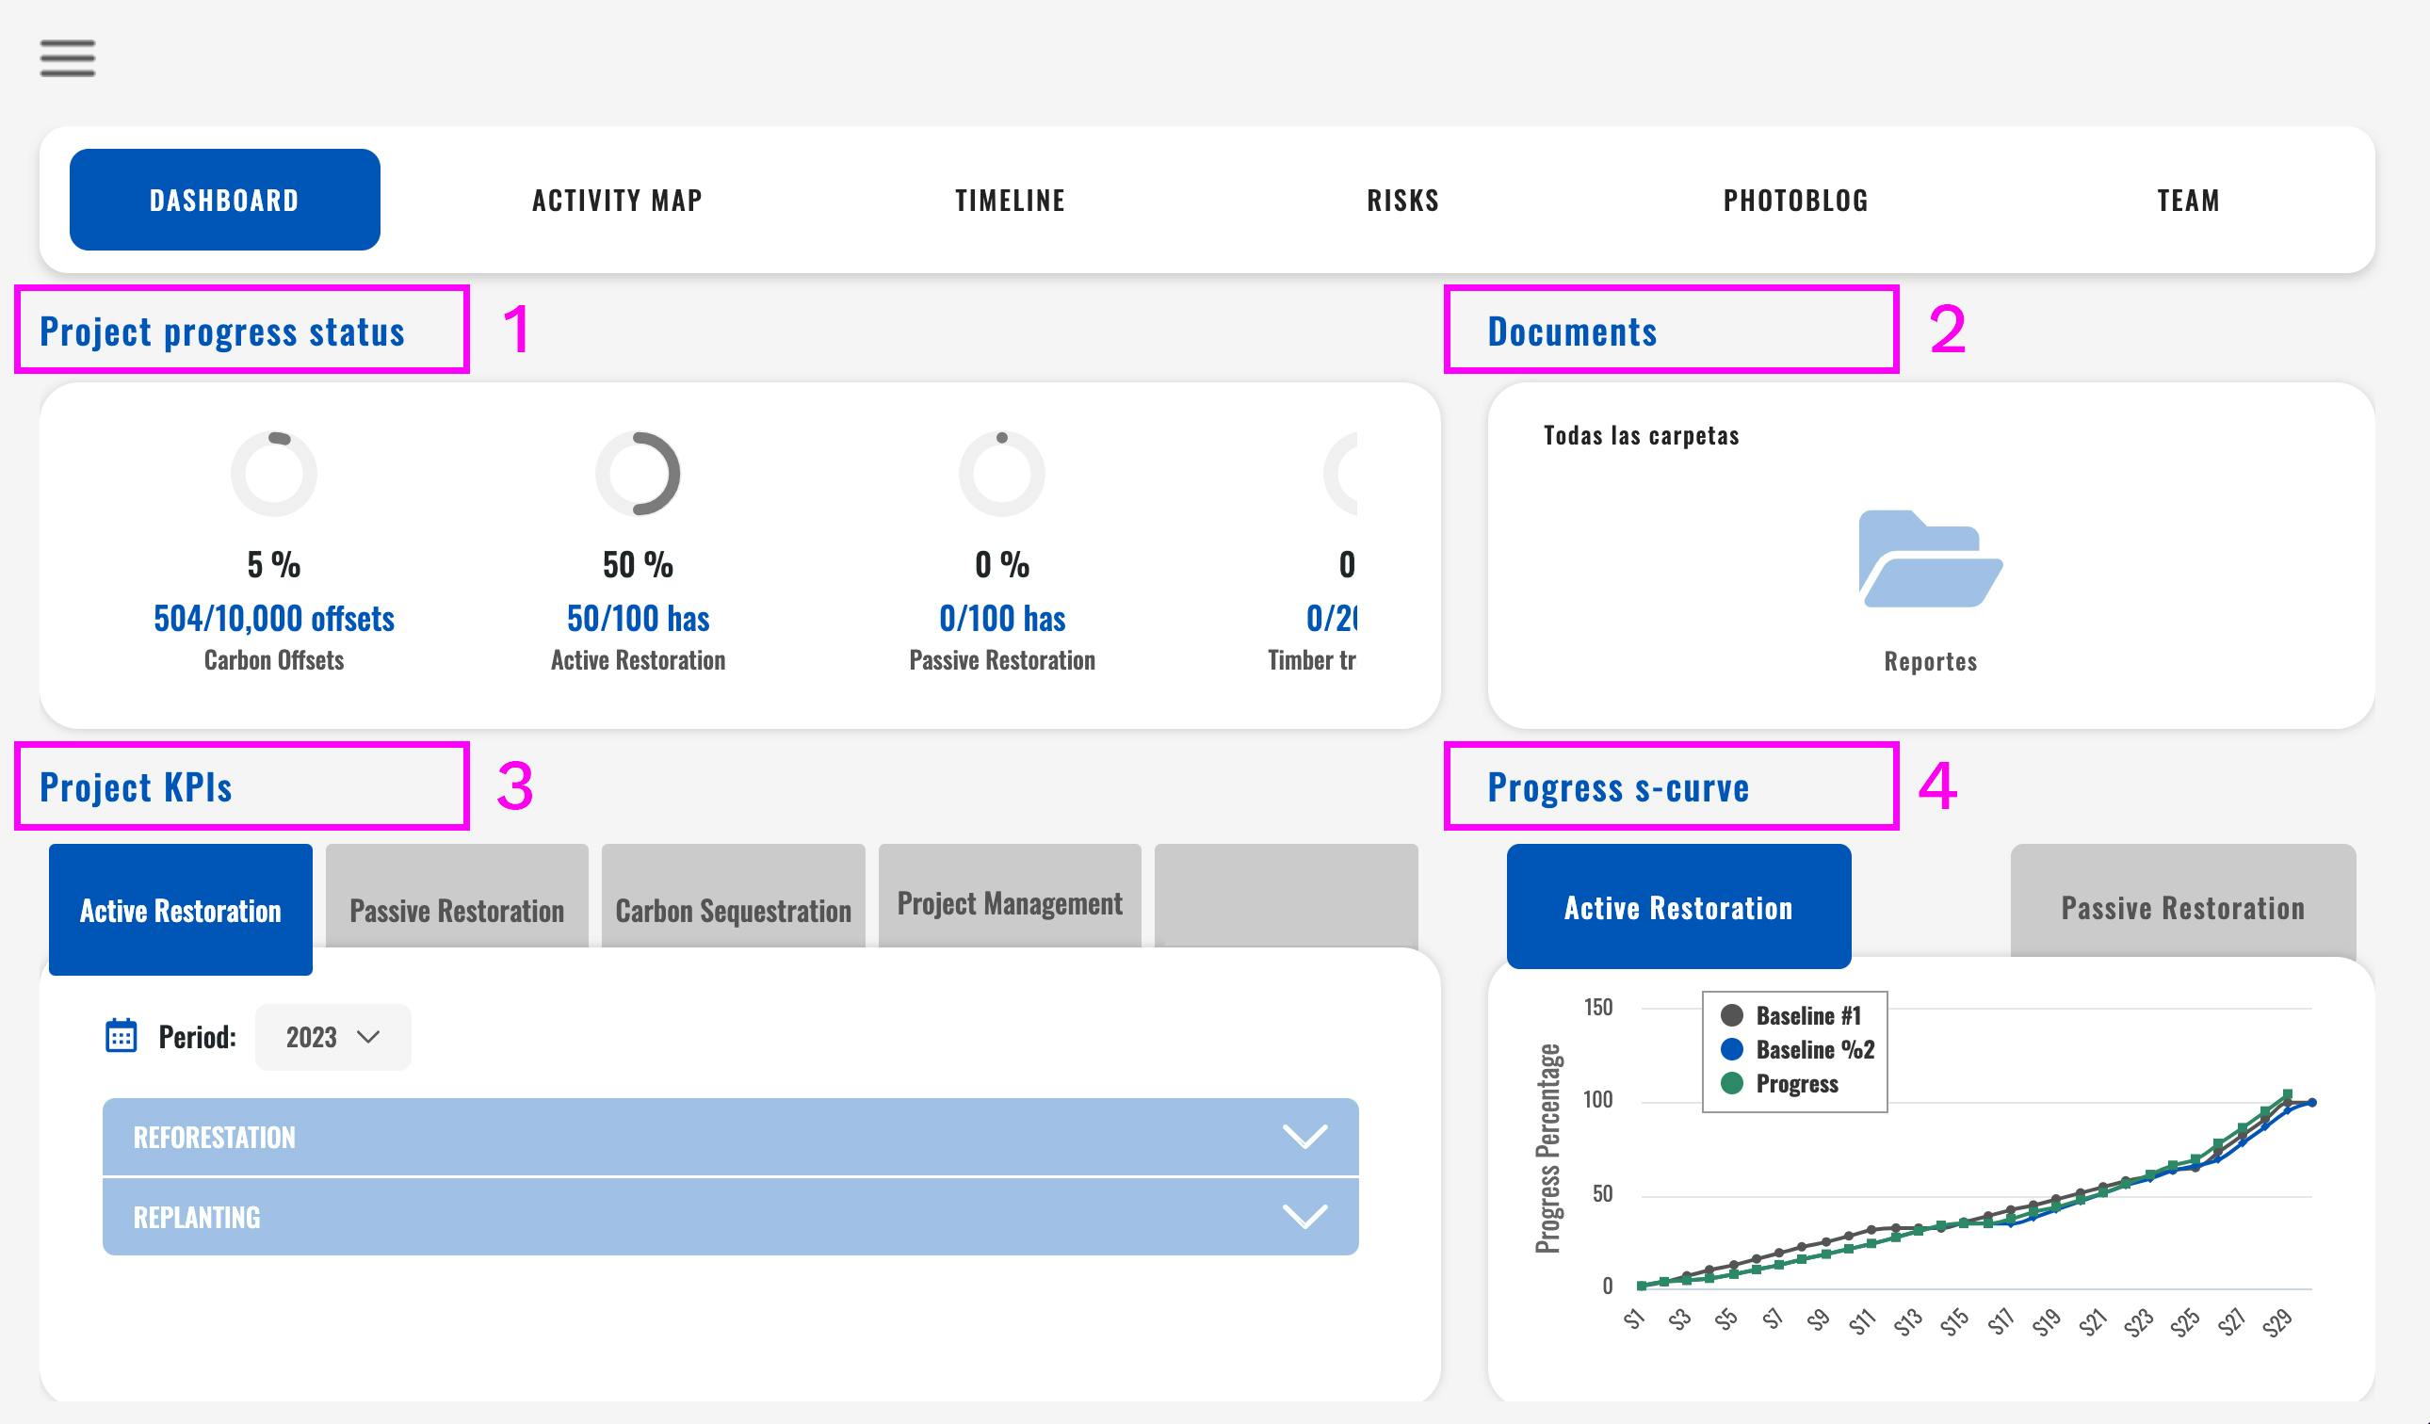2430x1424 pixels.
Task: Click the 504/10,000 offsets link
Action: (274, 618)
